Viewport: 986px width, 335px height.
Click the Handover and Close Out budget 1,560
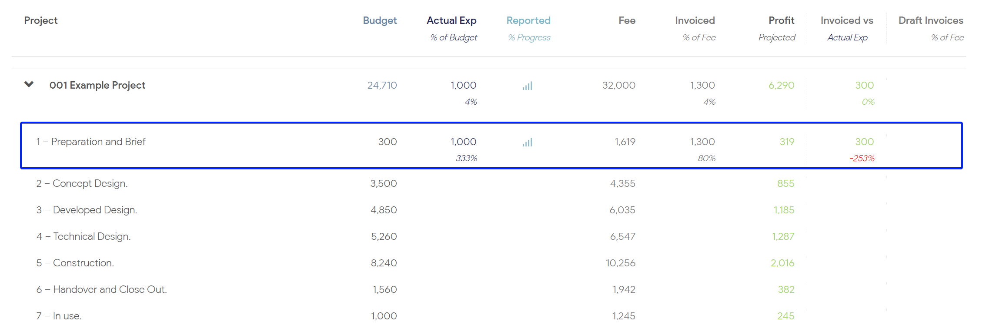[384, 289]
